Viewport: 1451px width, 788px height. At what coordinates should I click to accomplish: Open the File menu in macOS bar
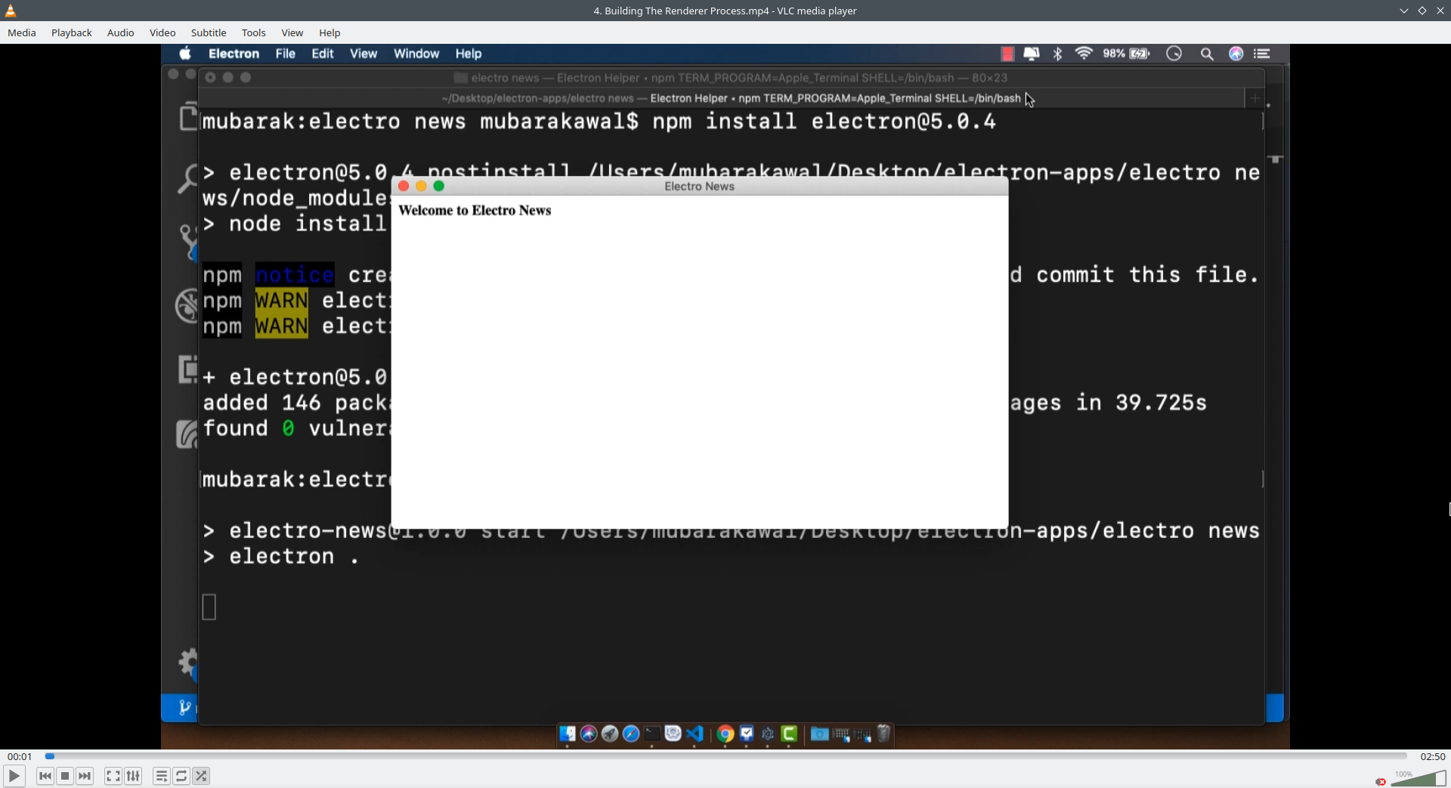tap(285, 54)
